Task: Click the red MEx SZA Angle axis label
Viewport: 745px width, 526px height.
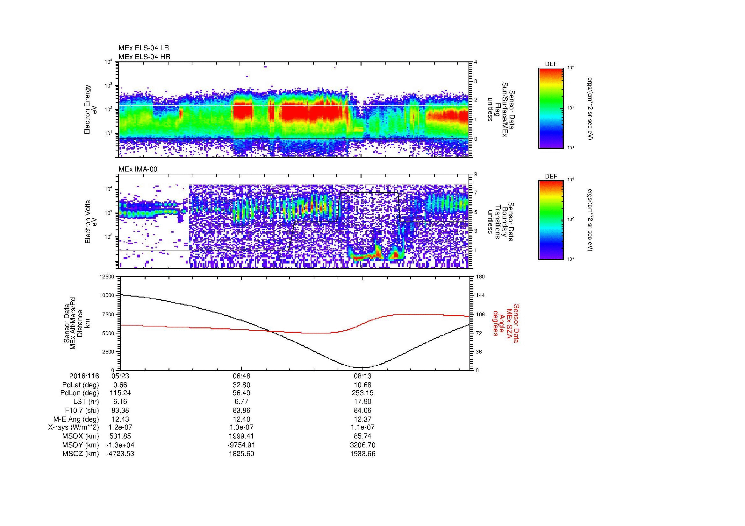Action: click(x=506, y=323)
